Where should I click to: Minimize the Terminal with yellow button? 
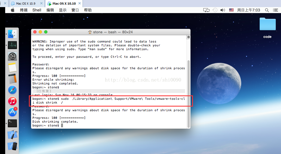(40, 32)
